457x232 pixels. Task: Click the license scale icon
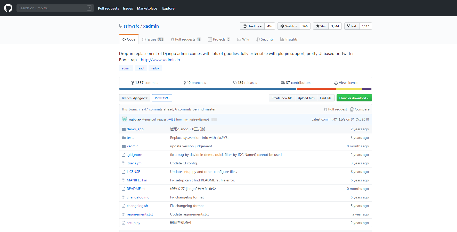pyautogui.click(x=336, y=83)
